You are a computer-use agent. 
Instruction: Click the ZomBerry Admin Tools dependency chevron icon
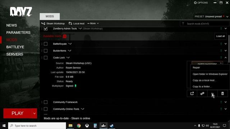[80, 28]
